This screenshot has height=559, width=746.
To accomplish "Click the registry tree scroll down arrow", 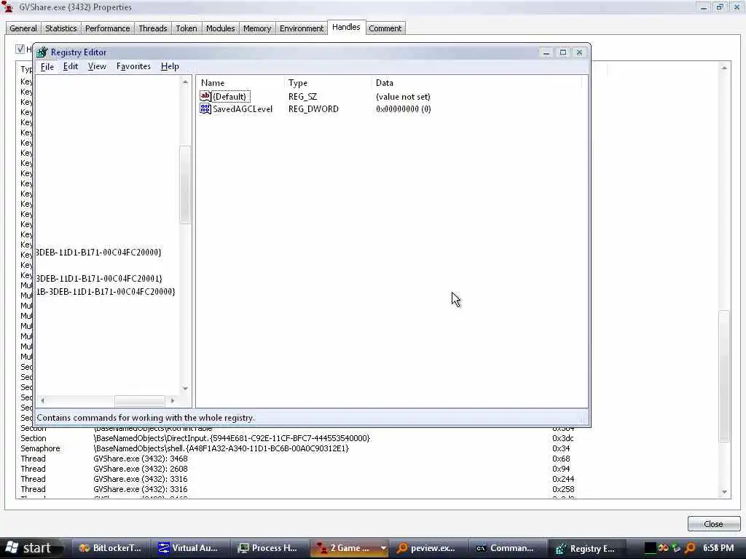I will (185, 389).
